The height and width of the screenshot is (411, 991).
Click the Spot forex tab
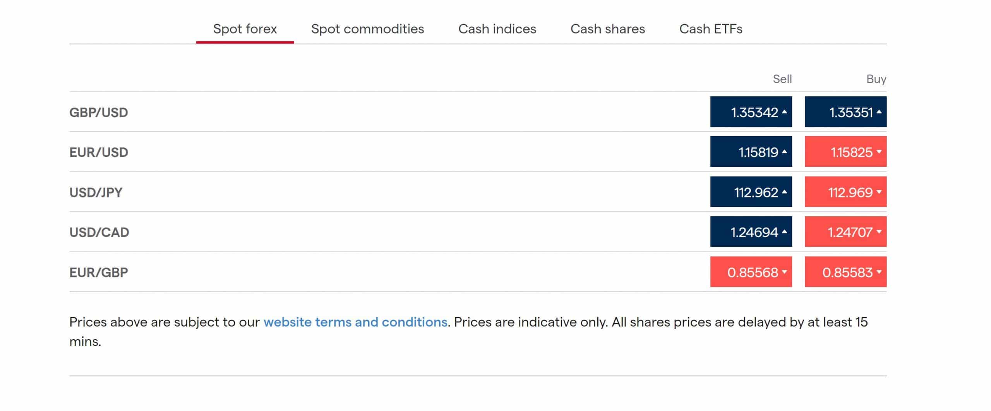pos(245,29)
